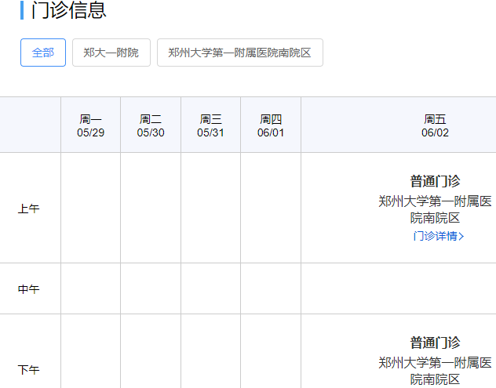Select the 上午 row label
The width and height of the screenshot is (496, 388).
[x=29, y=209]
